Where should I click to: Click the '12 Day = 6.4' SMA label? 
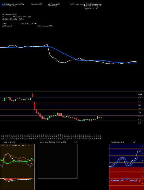[10, 5]
